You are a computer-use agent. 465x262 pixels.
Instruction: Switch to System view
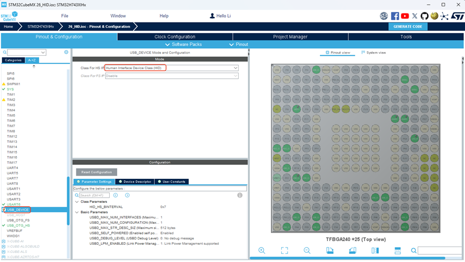pos(374,53)
